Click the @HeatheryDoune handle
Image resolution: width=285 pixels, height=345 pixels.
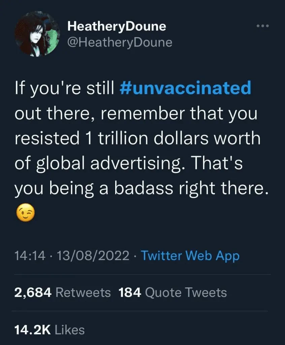pyautogui.click(x=120, y=42)
